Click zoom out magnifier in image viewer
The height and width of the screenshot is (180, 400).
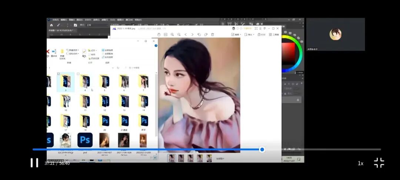pyautogui.click(x=179, y=34)
